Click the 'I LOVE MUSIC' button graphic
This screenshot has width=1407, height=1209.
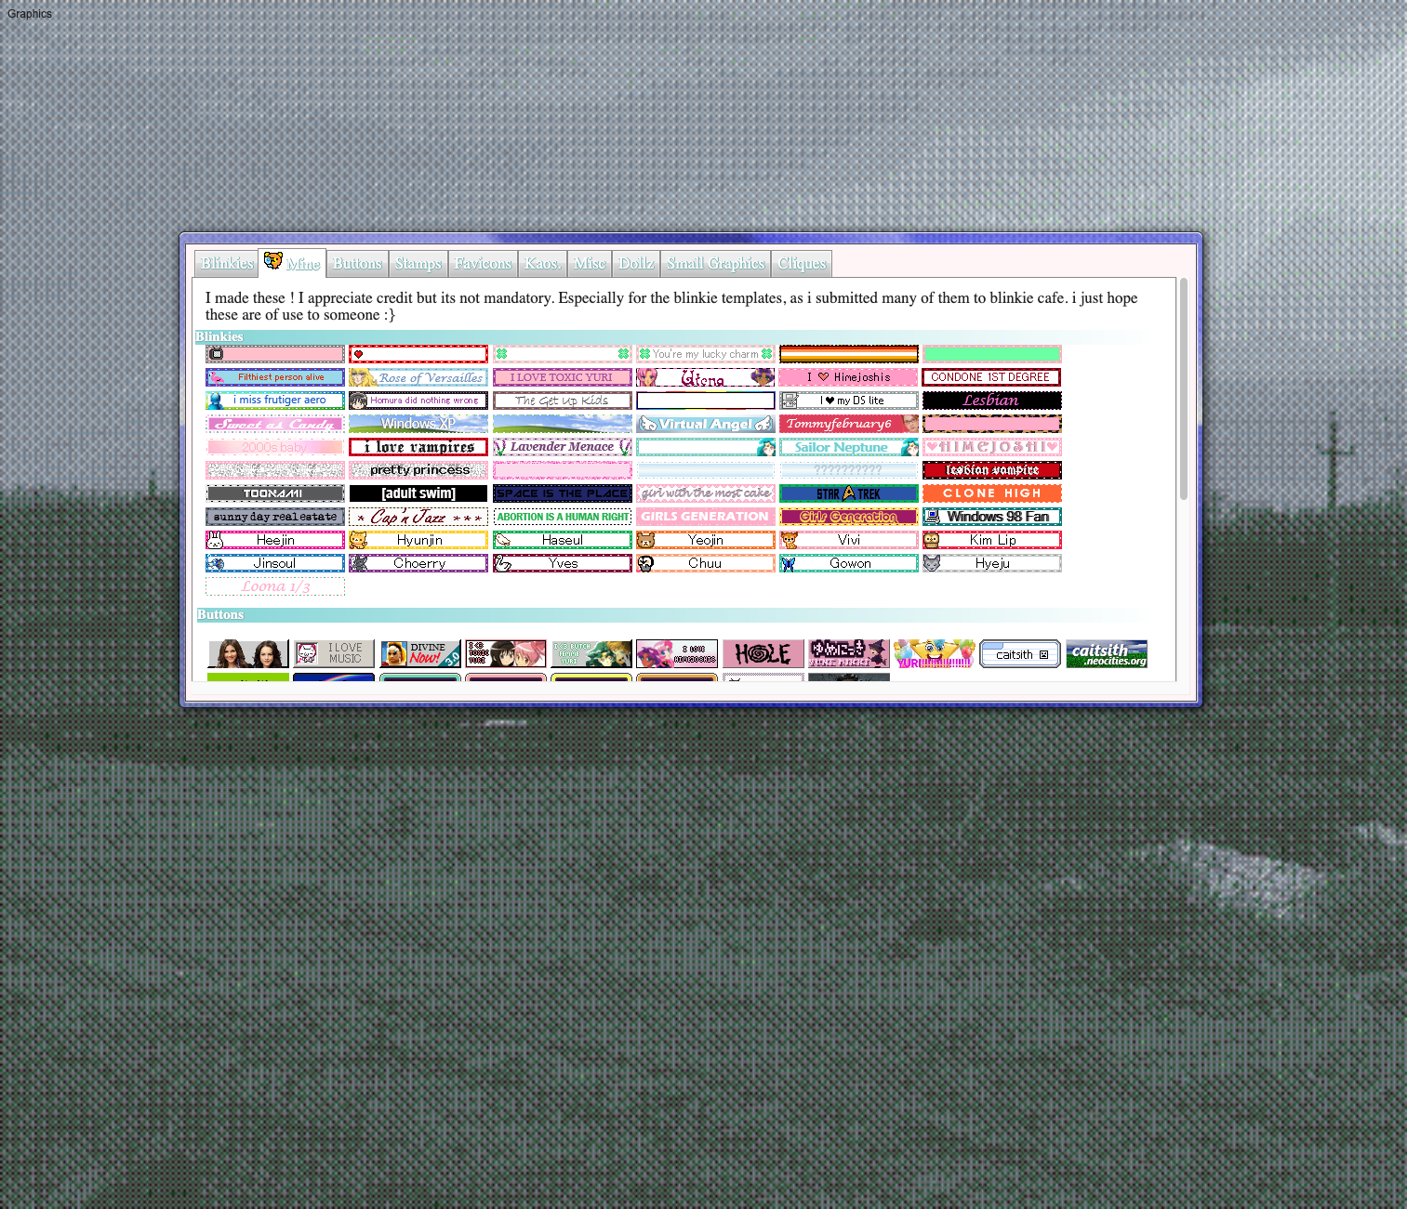(334, 654)
